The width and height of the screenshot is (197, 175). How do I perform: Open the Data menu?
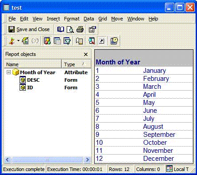89,19
